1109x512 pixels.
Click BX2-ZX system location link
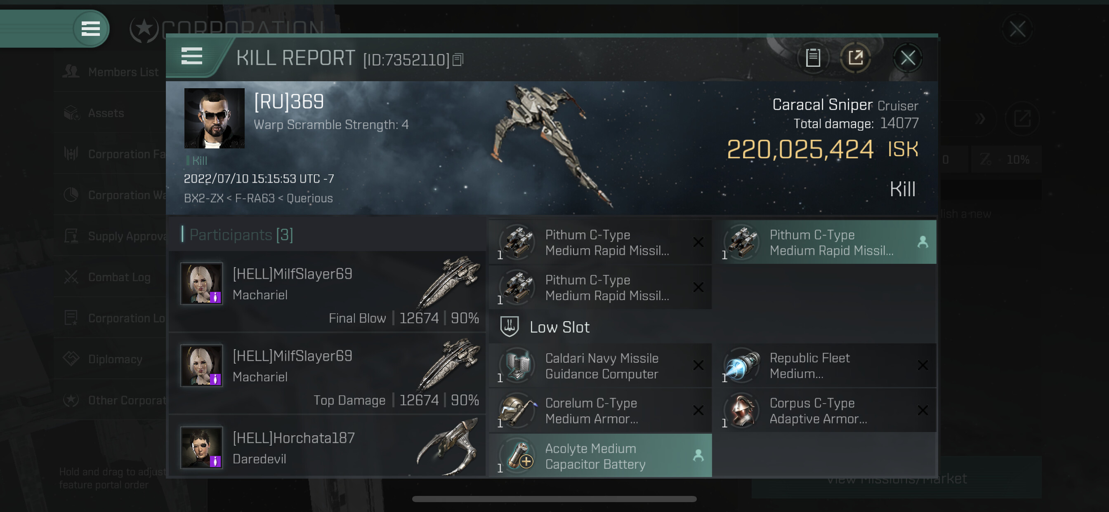pyautogui.click(x=204, y=198)
